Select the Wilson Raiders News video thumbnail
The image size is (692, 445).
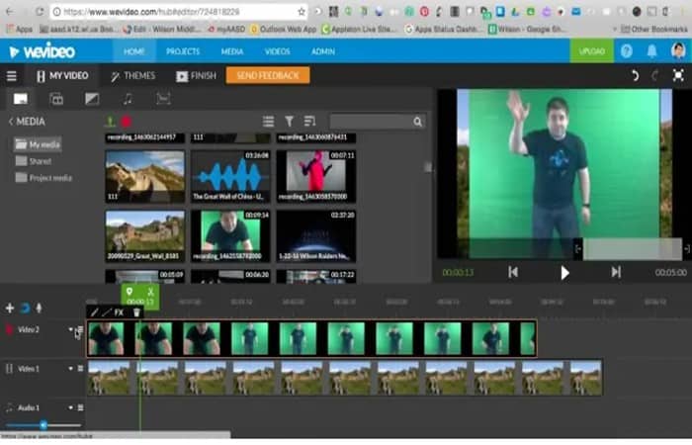coord(316,235)
